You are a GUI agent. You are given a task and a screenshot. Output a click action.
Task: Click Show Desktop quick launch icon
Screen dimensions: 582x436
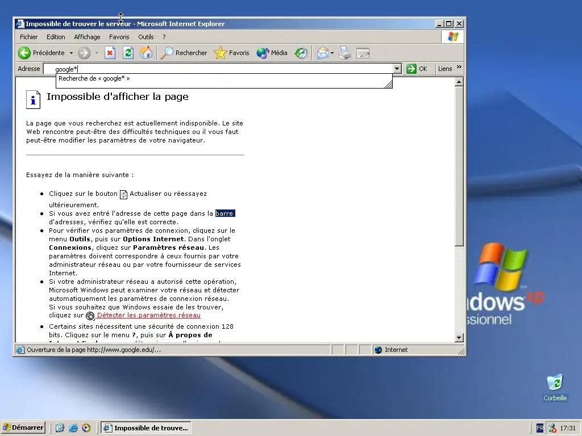[x=60, y=428]
